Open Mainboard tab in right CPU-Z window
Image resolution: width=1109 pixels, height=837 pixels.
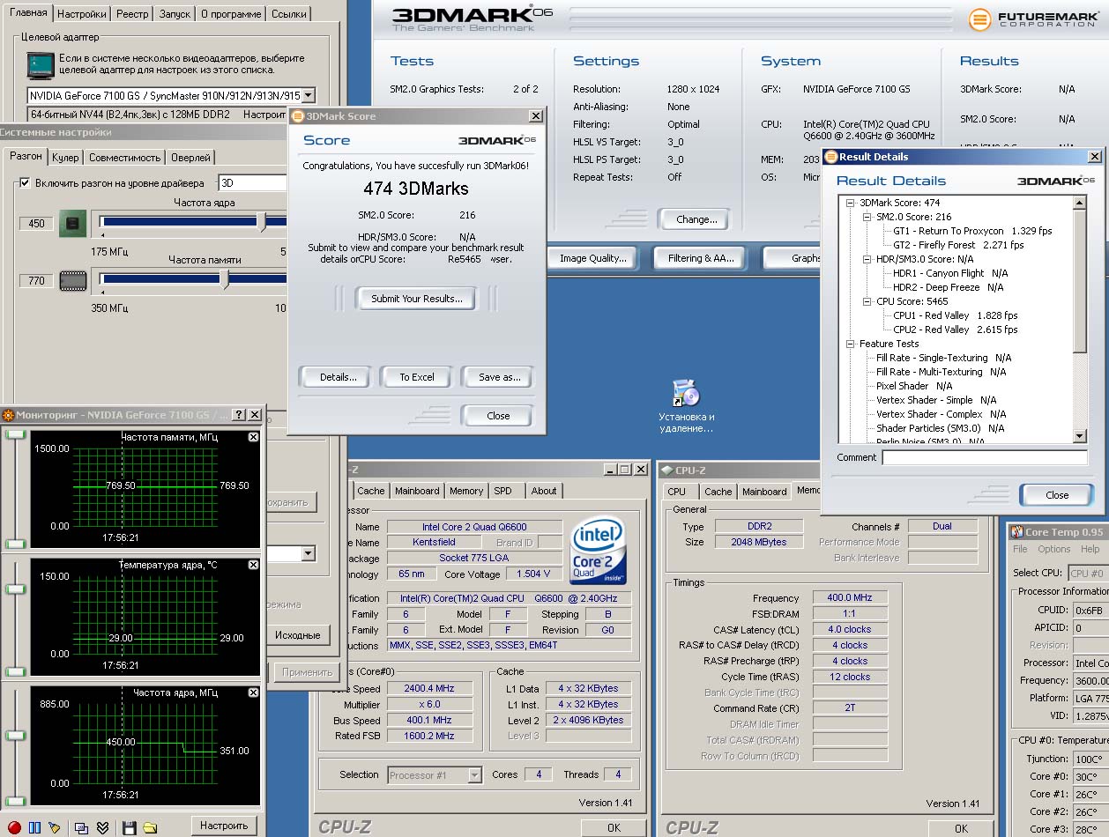764,492
